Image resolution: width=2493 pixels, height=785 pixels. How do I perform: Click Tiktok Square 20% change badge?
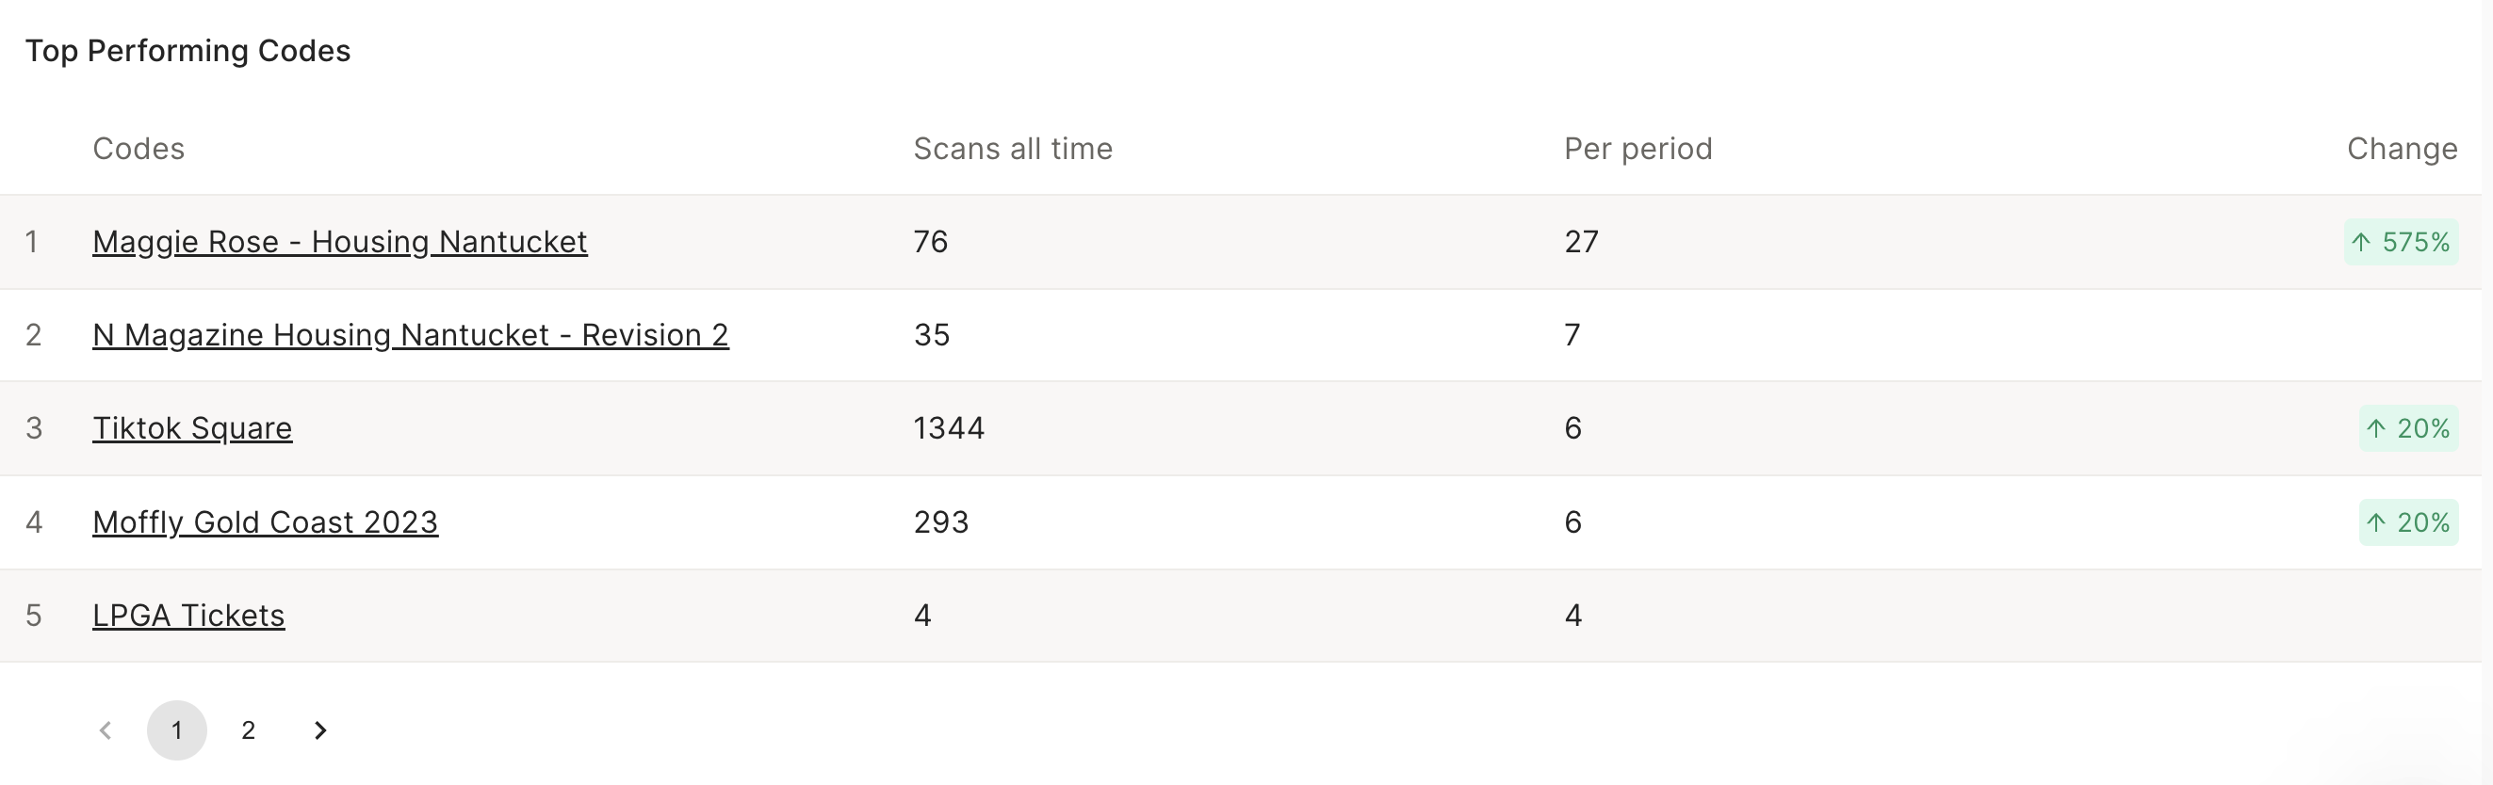[x=2409, y=428]
